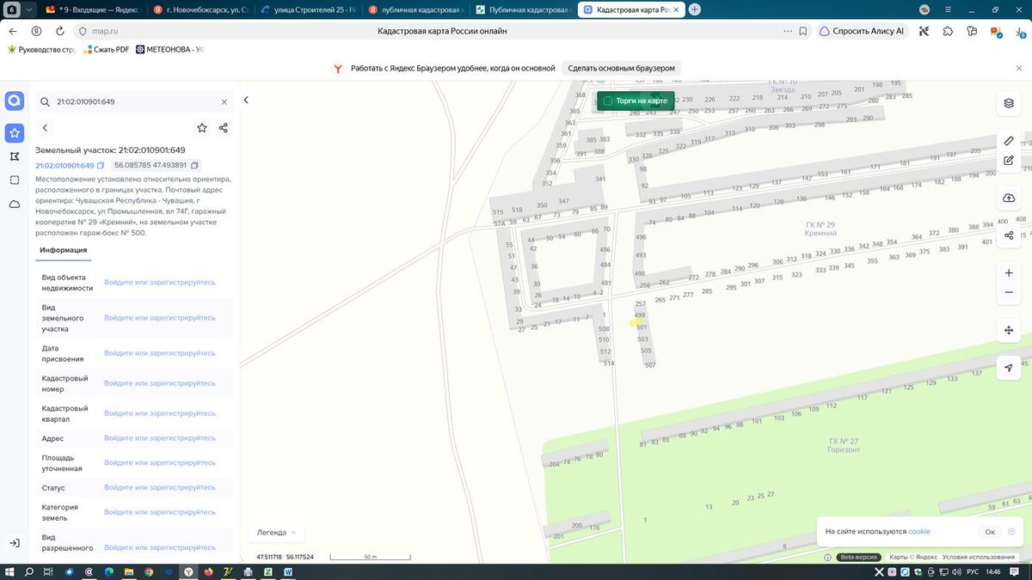Screen dimensions: 1032x580
Task: Open the polygon drawing sidebar tool
Action: pyautogui.click(x=15, y=156)
